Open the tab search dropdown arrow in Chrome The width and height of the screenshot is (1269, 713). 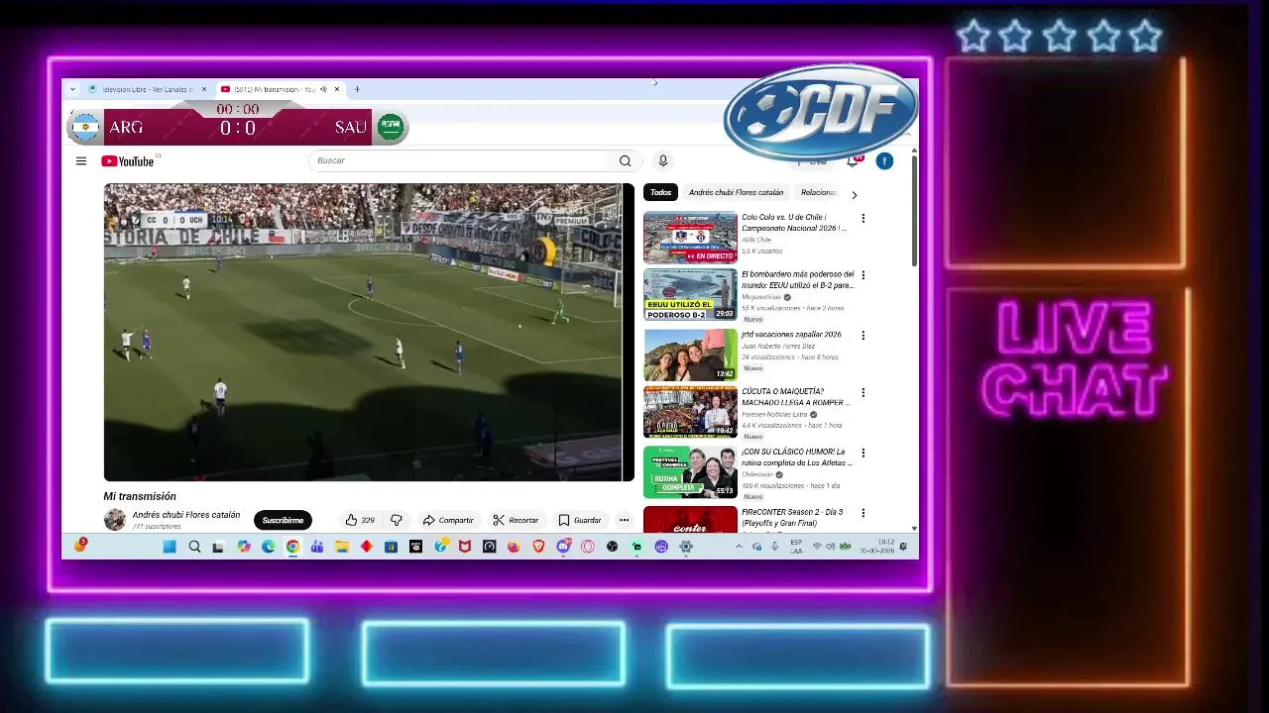coord(72,89)
